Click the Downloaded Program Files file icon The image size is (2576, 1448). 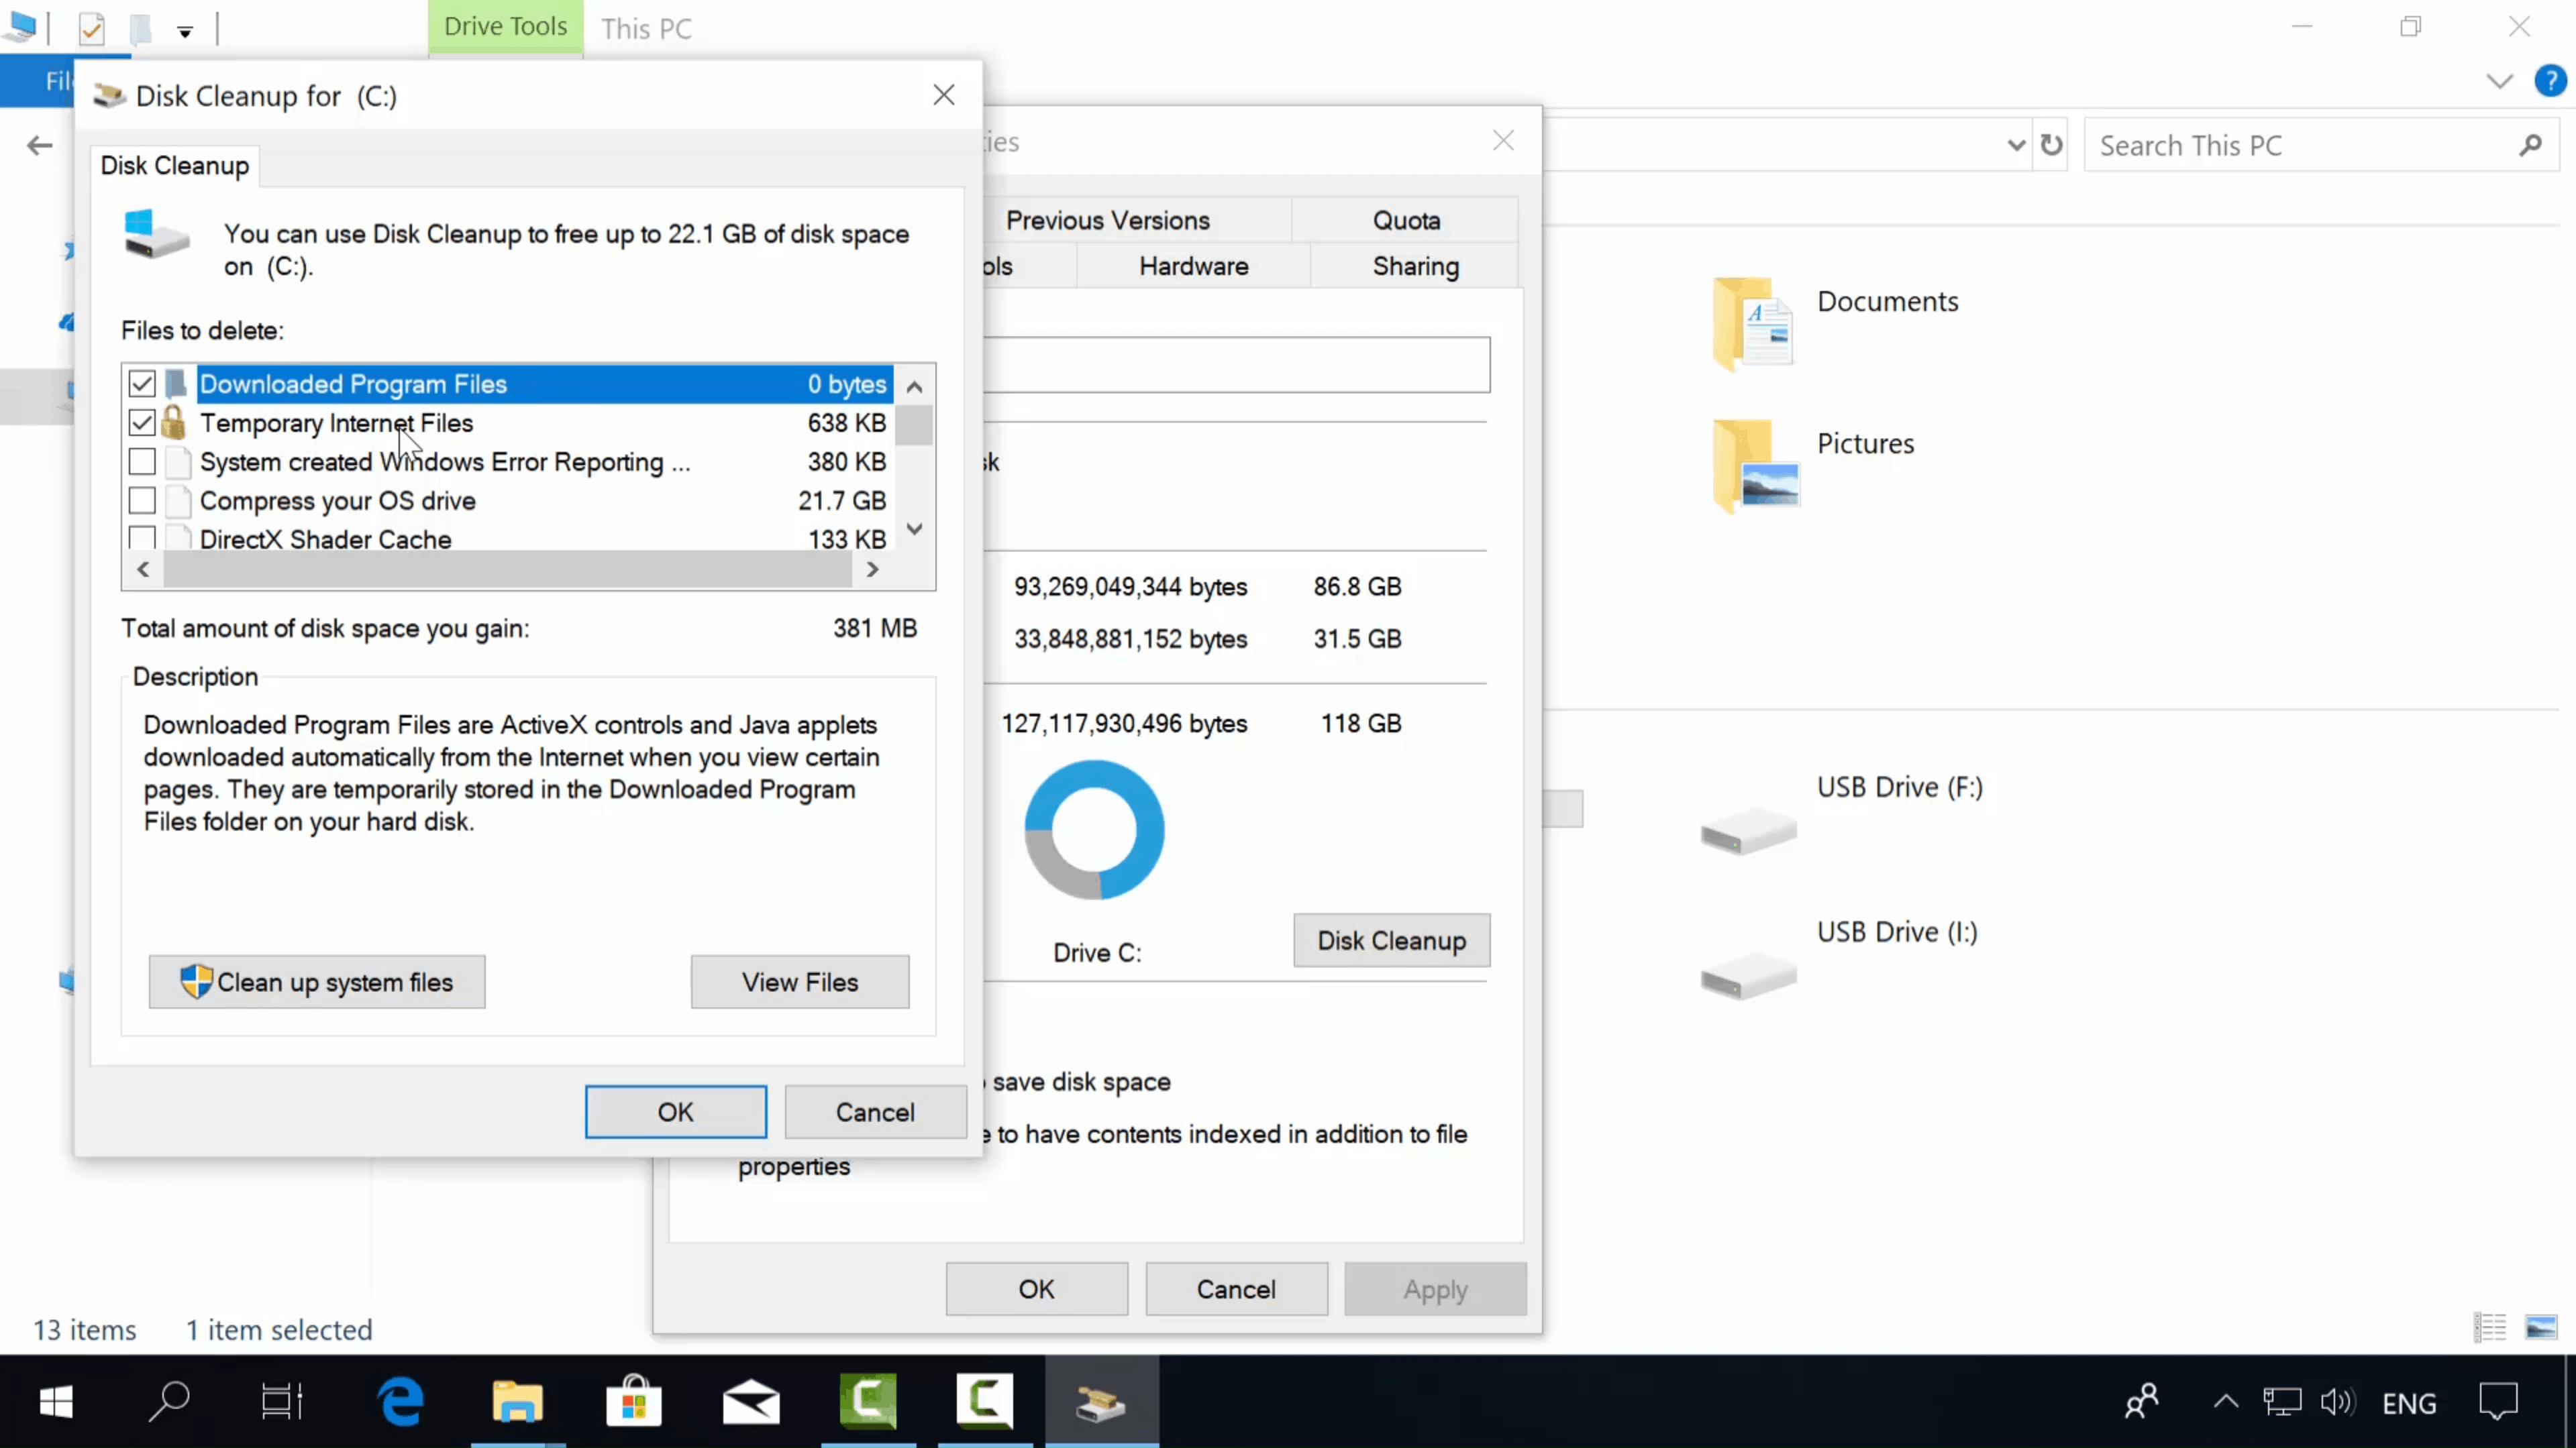coord(177,384)
